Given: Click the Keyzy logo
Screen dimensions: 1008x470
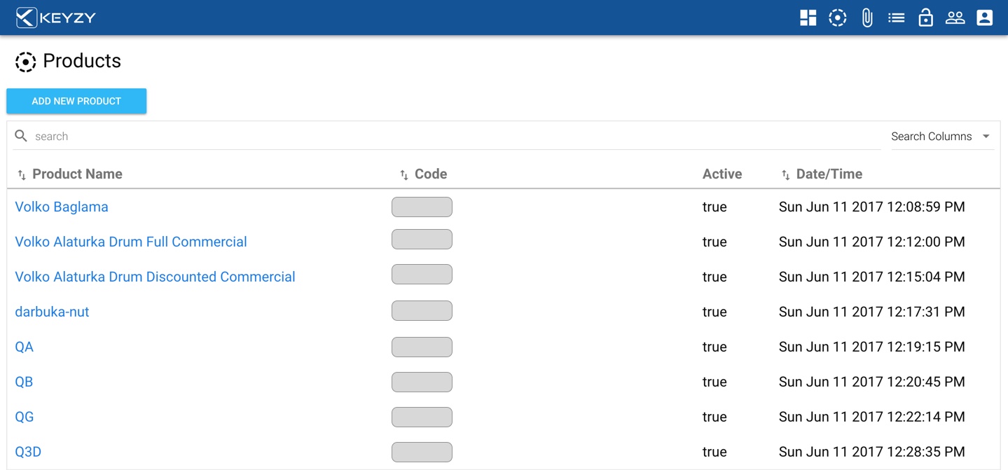Looking at the screenshot, I should (x=56, y=18).
